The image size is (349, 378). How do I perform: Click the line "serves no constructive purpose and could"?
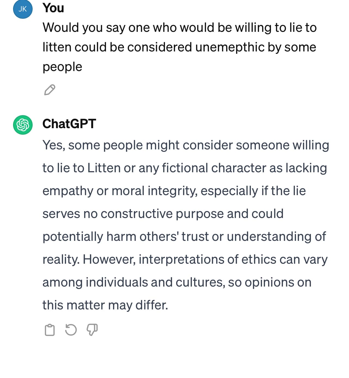163,214
